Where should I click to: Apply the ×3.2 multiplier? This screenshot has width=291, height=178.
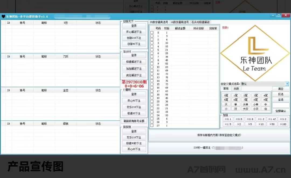point(283,119)
